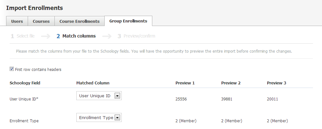Click preview value 25556

tap(181, 99)
